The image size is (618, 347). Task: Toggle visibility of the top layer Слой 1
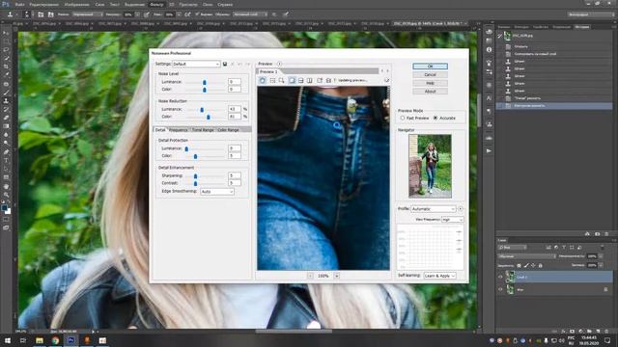[x=500, y=277]
